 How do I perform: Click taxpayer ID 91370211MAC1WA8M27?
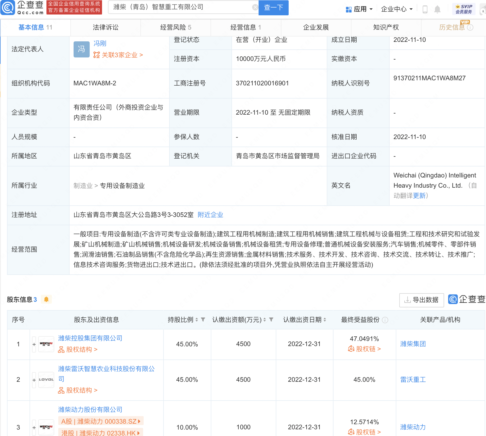(x=429, y=78)
